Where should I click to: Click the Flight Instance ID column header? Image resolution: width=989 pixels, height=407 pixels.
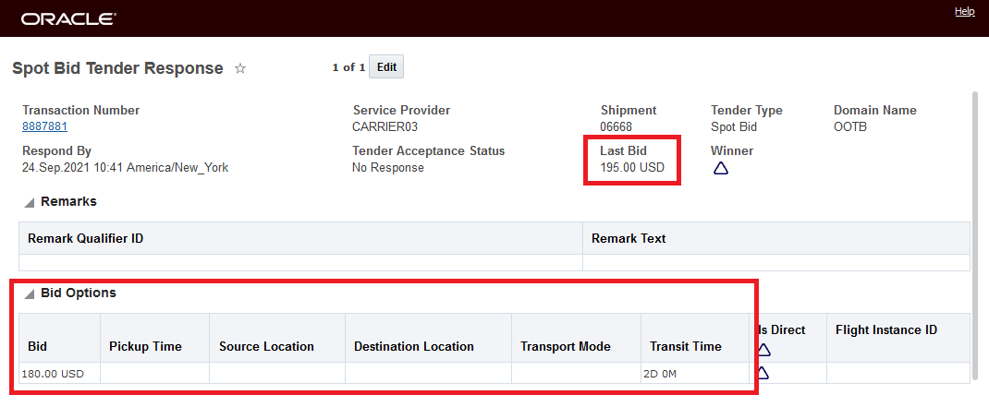887,329
